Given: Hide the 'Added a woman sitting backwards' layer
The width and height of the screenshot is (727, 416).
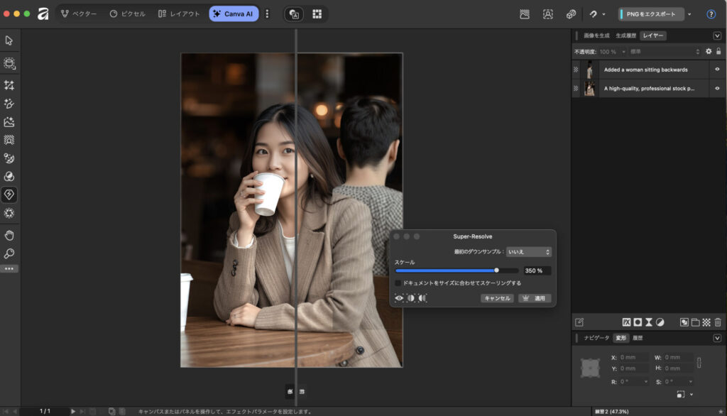Looking at the screenshot, I should (717, 70).
